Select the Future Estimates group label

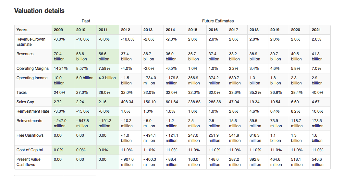click(218, 21)
